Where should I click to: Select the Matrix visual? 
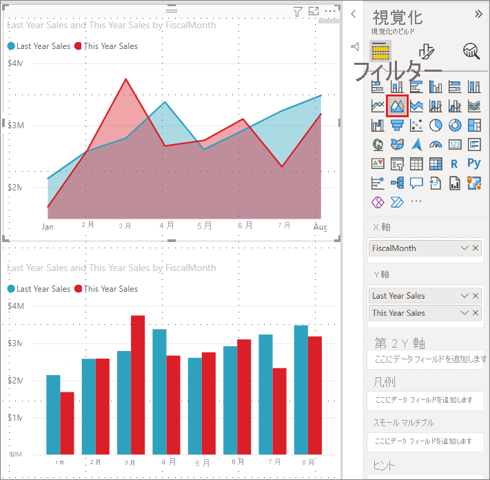[436, 163]
